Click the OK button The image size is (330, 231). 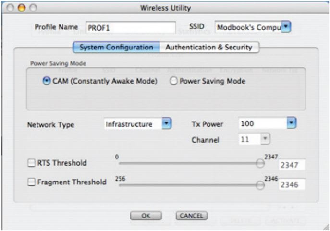[x=146, y=216]
